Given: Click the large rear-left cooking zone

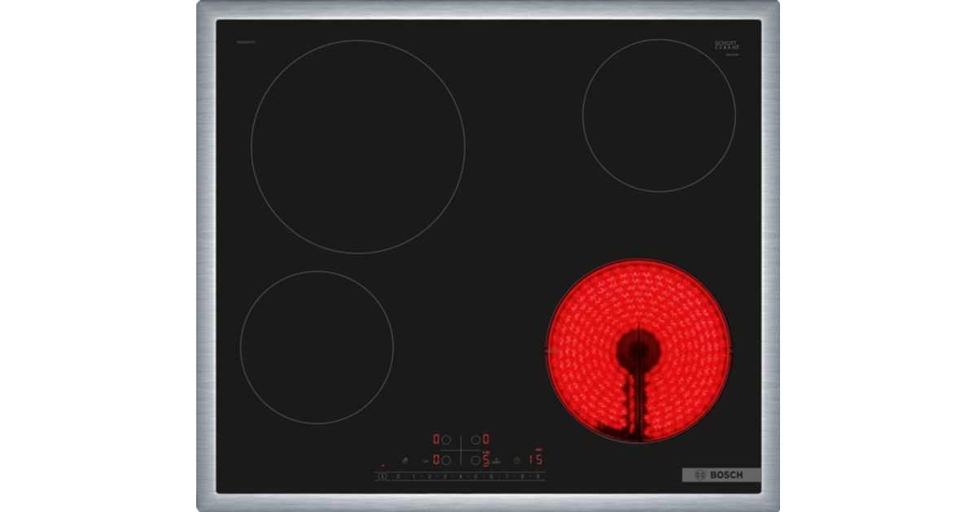Looking at the screenshot, I should (x=357, y=147).
